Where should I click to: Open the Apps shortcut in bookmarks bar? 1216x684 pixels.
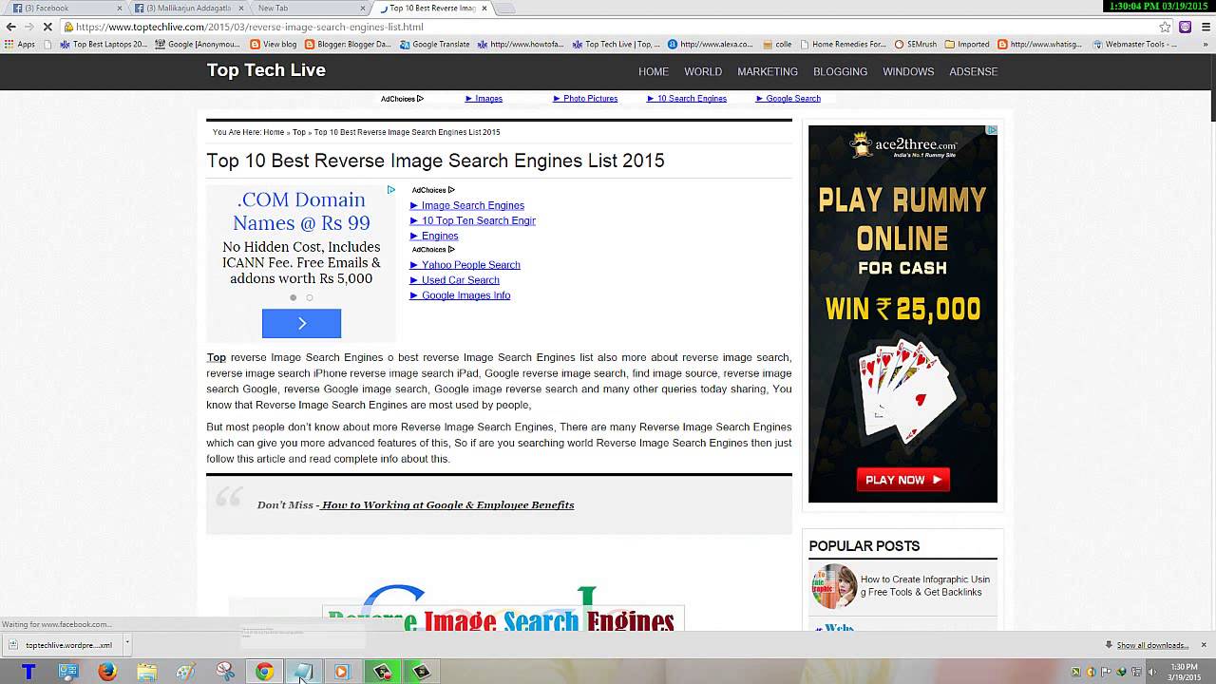tap(20, 44)
